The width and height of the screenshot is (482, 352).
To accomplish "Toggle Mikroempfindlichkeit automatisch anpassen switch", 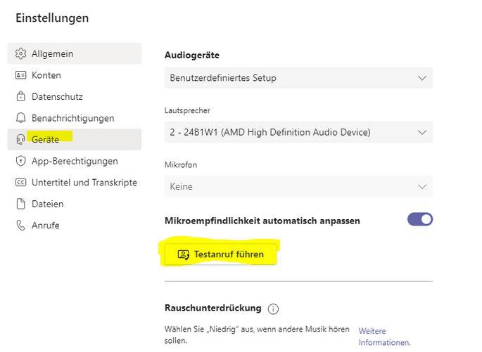I will [420, 219].
